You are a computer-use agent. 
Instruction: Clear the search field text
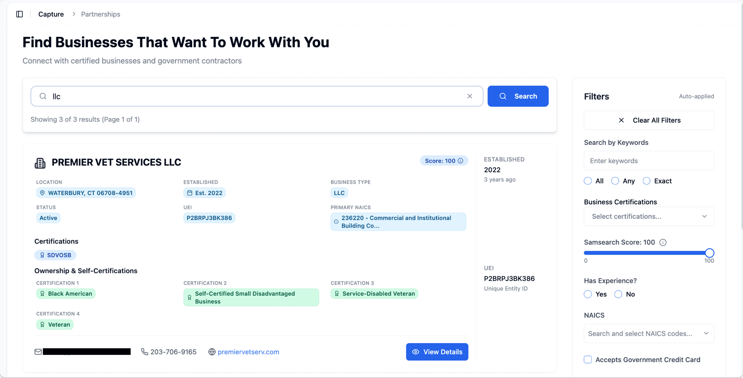(469, 96)
